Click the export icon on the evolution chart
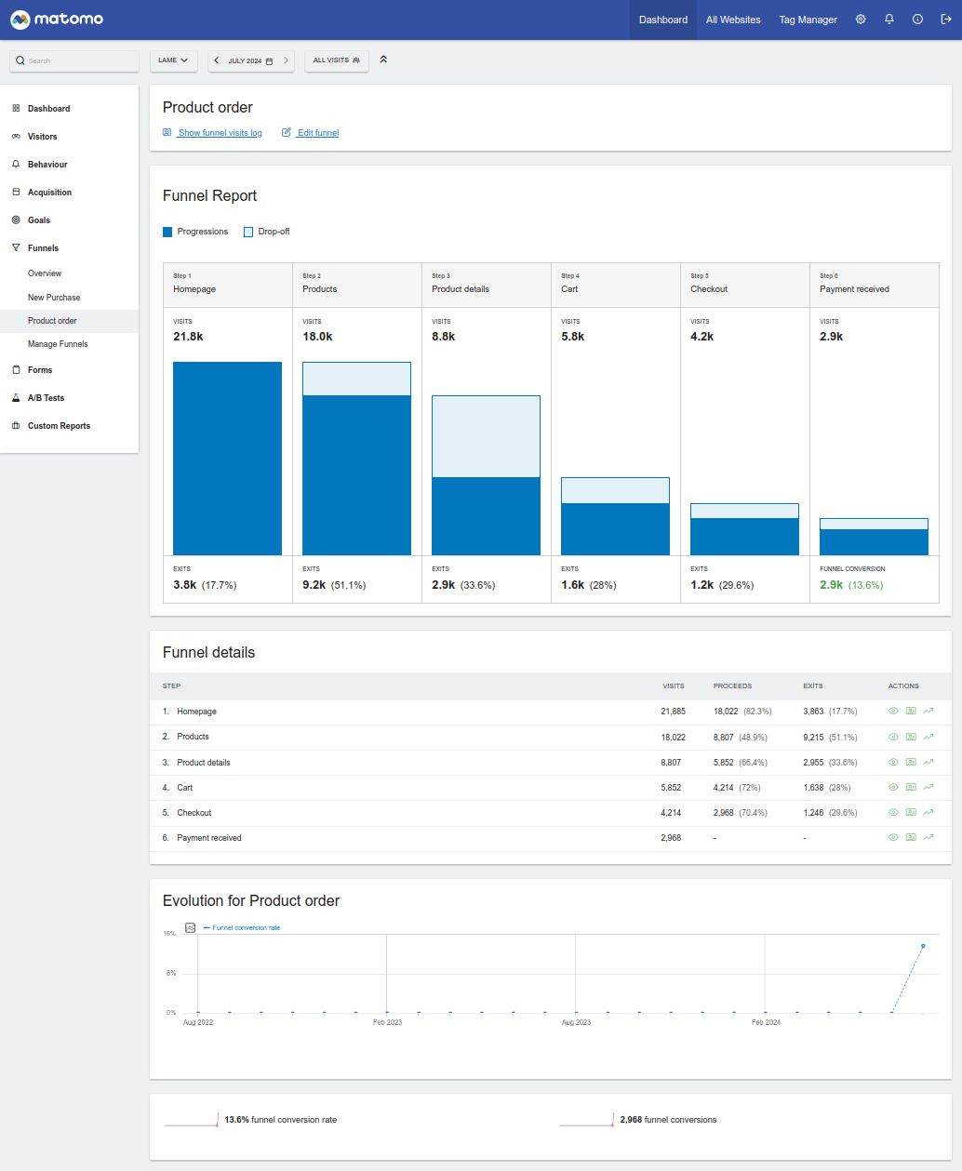Viewport: 962px width, 1171px height. pos(190,927)
